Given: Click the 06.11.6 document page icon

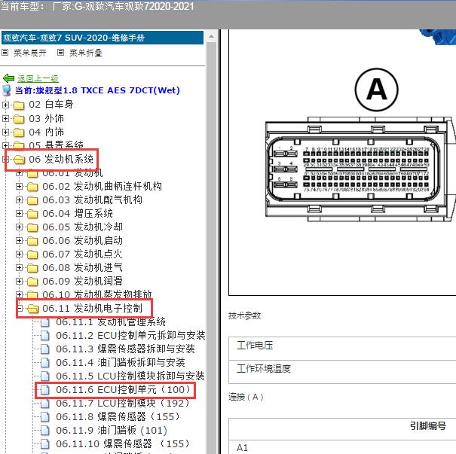Looking at the screenshot, I should 45,389.
